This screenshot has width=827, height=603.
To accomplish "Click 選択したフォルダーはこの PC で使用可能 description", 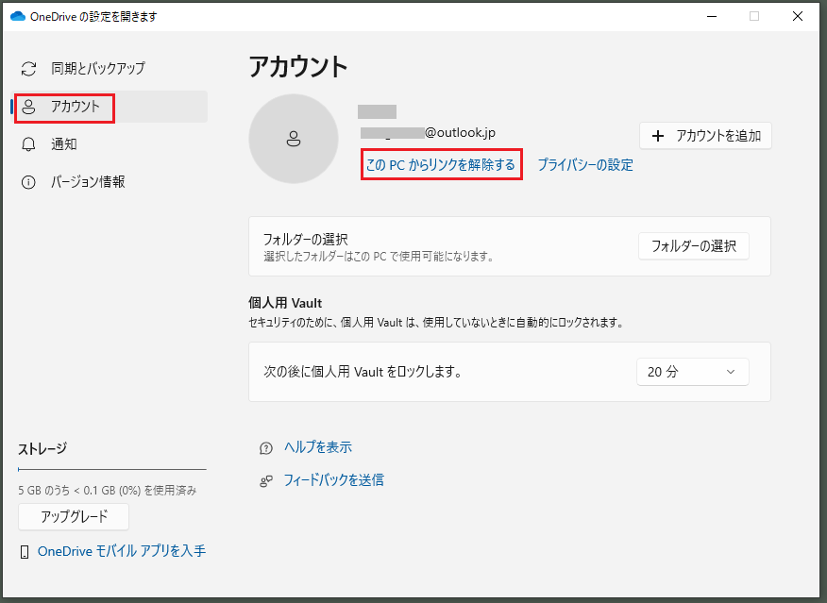I will [x=379, y=258].
